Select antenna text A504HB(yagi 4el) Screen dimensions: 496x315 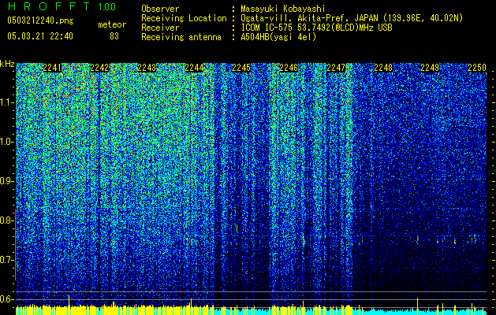pyautogui.click(x=278, y=37)
